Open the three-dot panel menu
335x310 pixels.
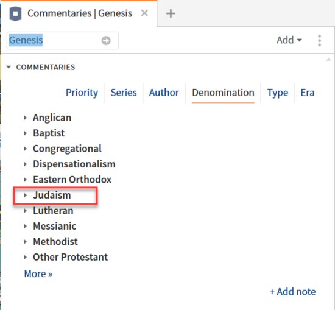tap(319, 40)
